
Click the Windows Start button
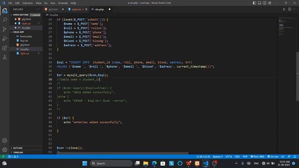point(85,163)
